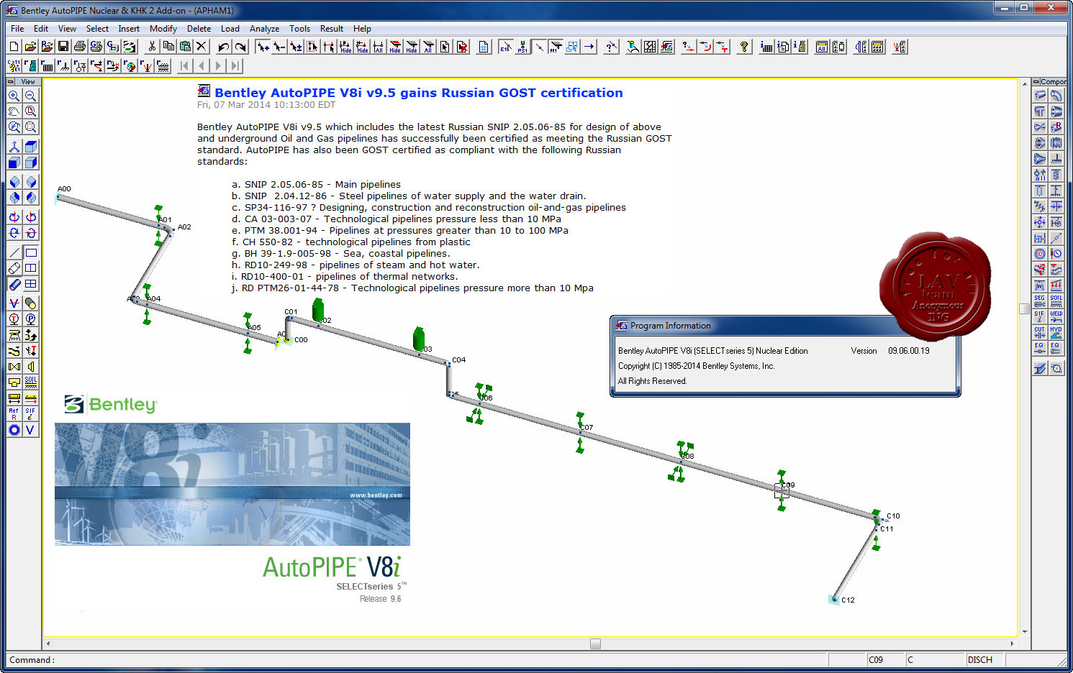Click the E15 toolbar icon
The height and width of the screenshot is (673, 1073).
pyautogui.click(x=506, y=47)
